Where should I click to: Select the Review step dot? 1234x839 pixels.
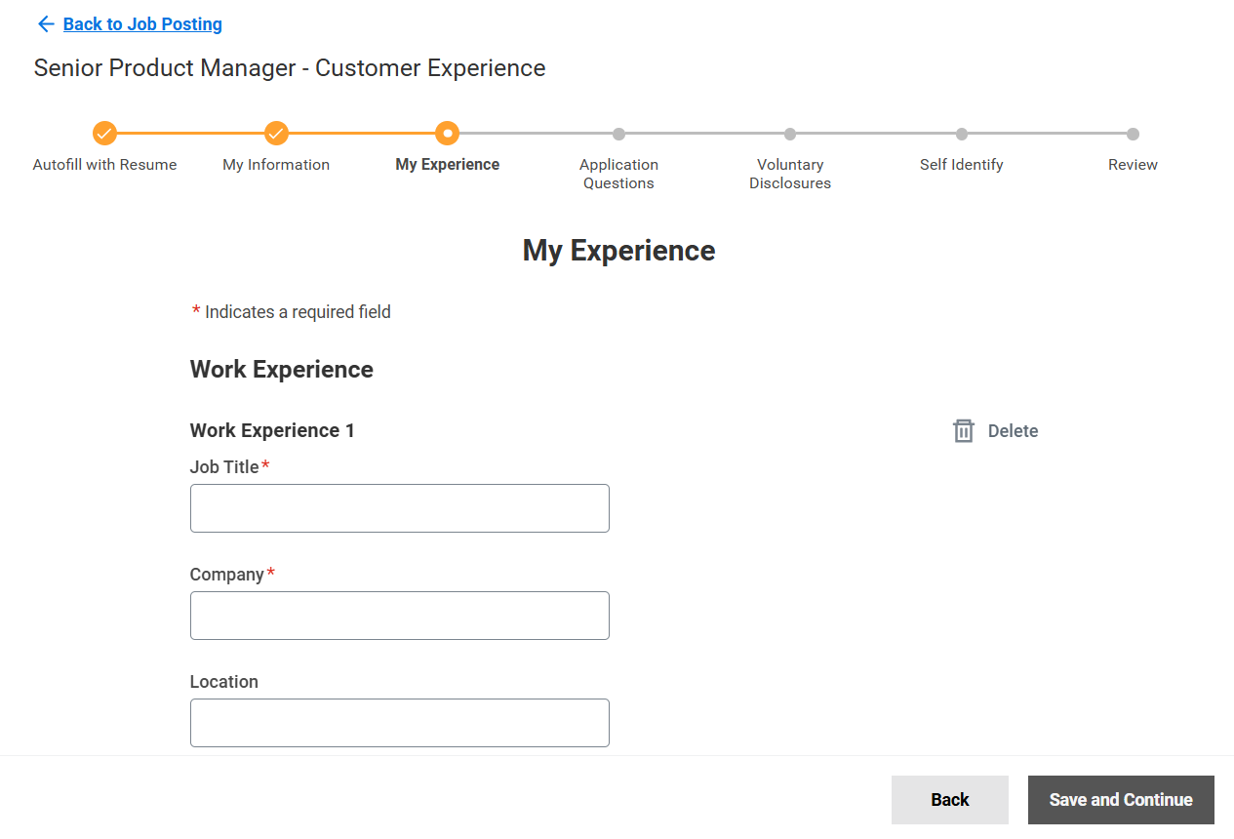[1133, 134]
